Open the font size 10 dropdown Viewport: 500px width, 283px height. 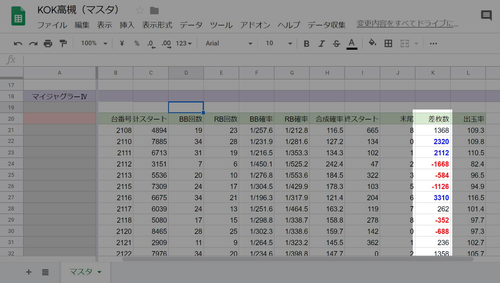[x=279, y=43]
